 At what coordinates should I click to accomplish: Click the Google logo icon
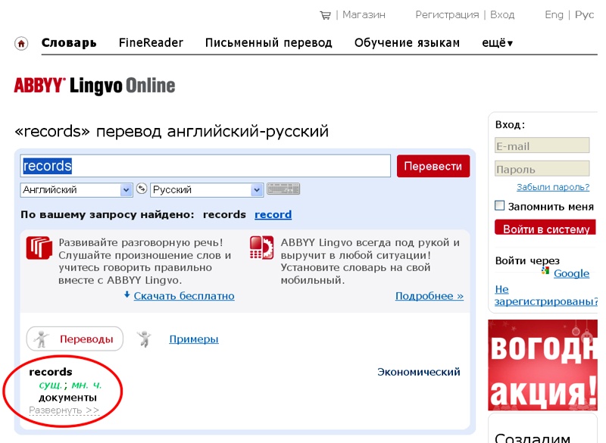(545, 270)
